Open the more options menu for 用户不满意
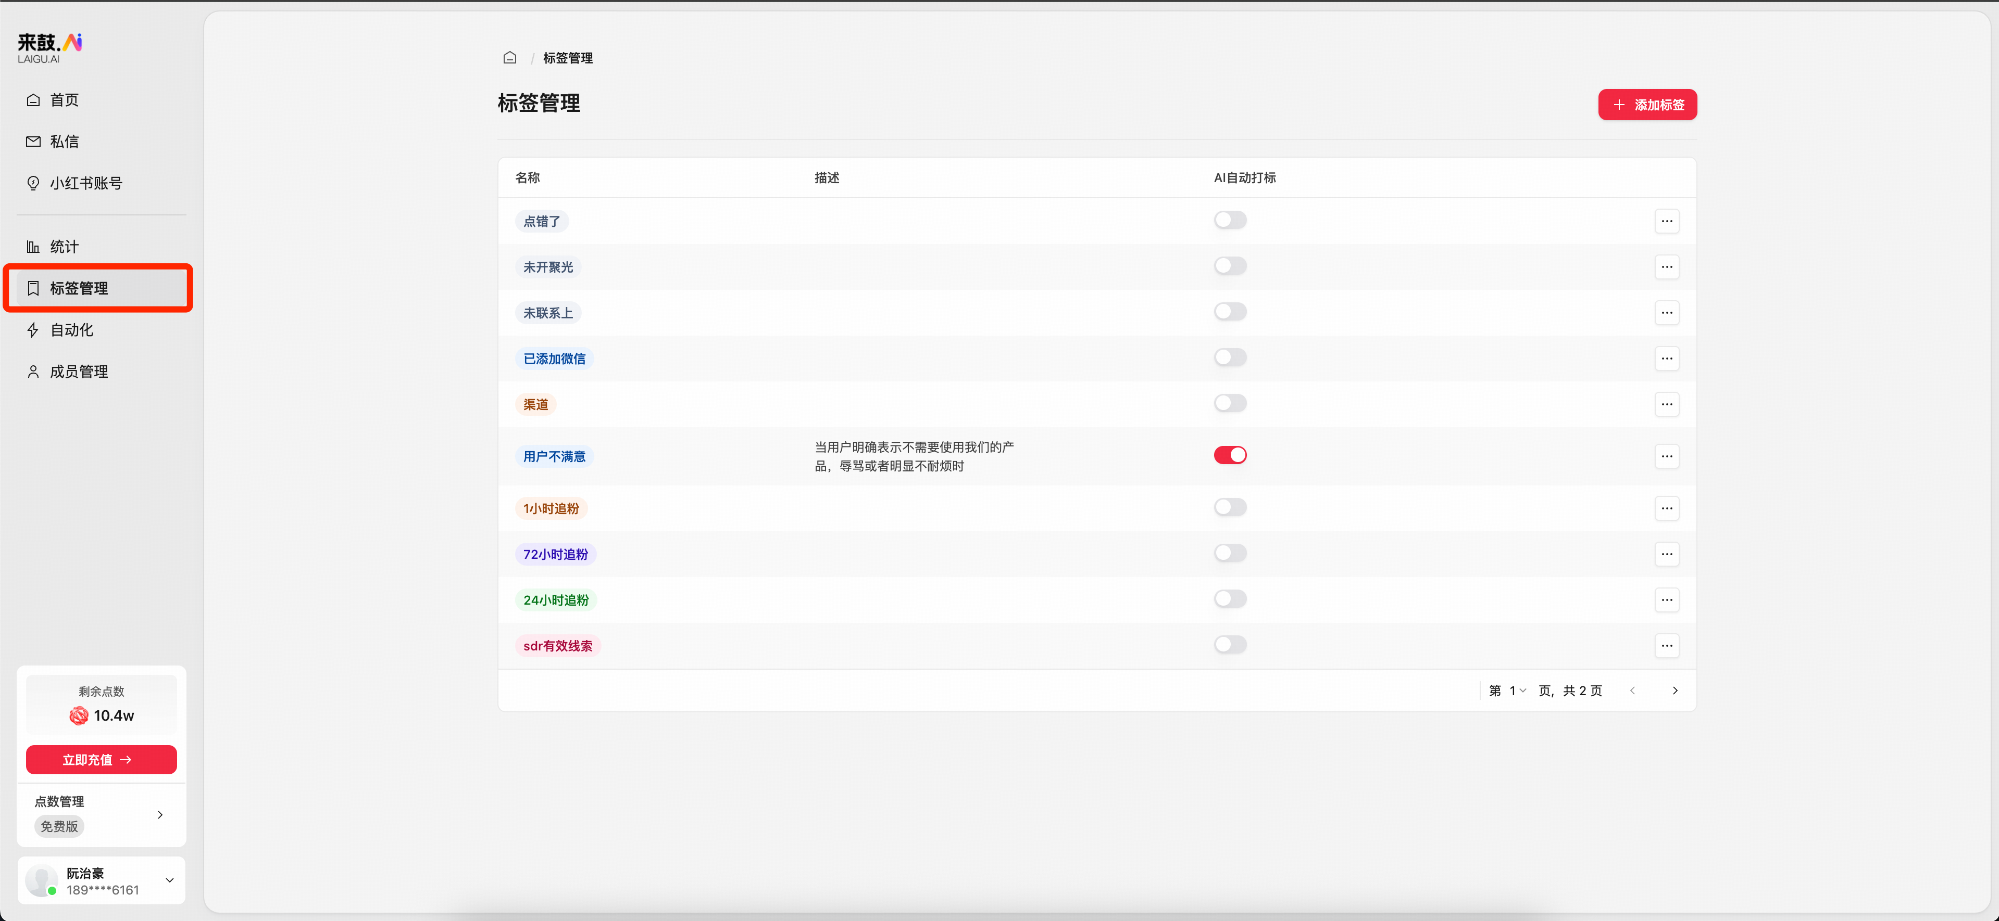 click(x=1666, y=456)
